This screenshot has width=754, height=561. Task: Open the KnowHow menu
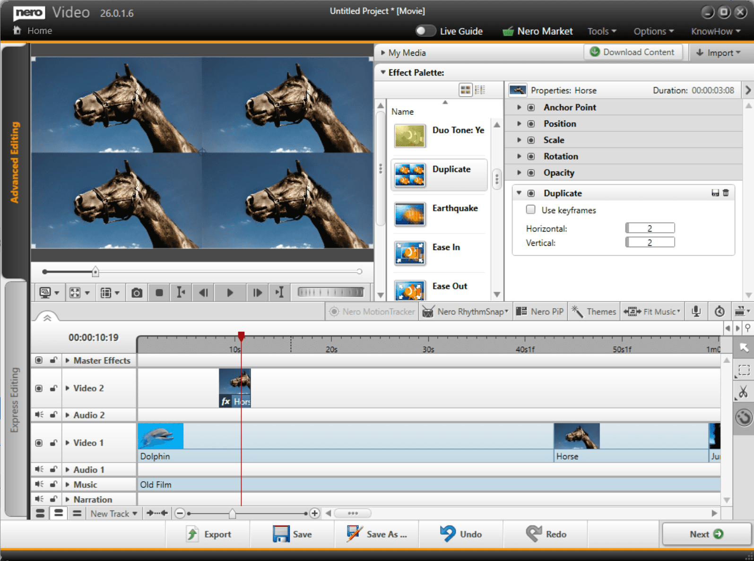coord(716,31)
